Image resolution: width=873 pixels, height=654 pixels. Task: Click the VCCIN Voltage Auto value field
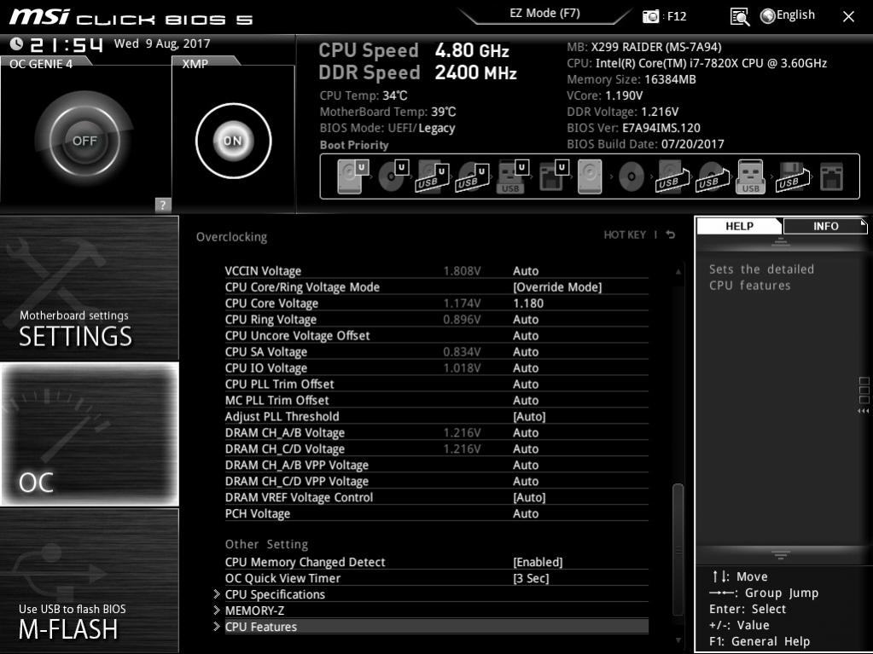526,271
